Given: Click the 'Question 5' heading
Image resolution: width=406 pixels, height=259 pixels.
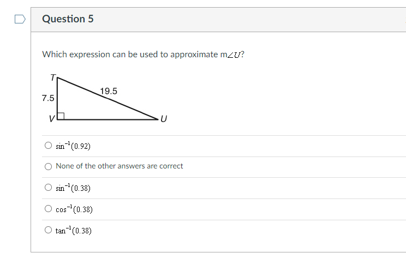Looking at the screenshot, I should point(68,19).
